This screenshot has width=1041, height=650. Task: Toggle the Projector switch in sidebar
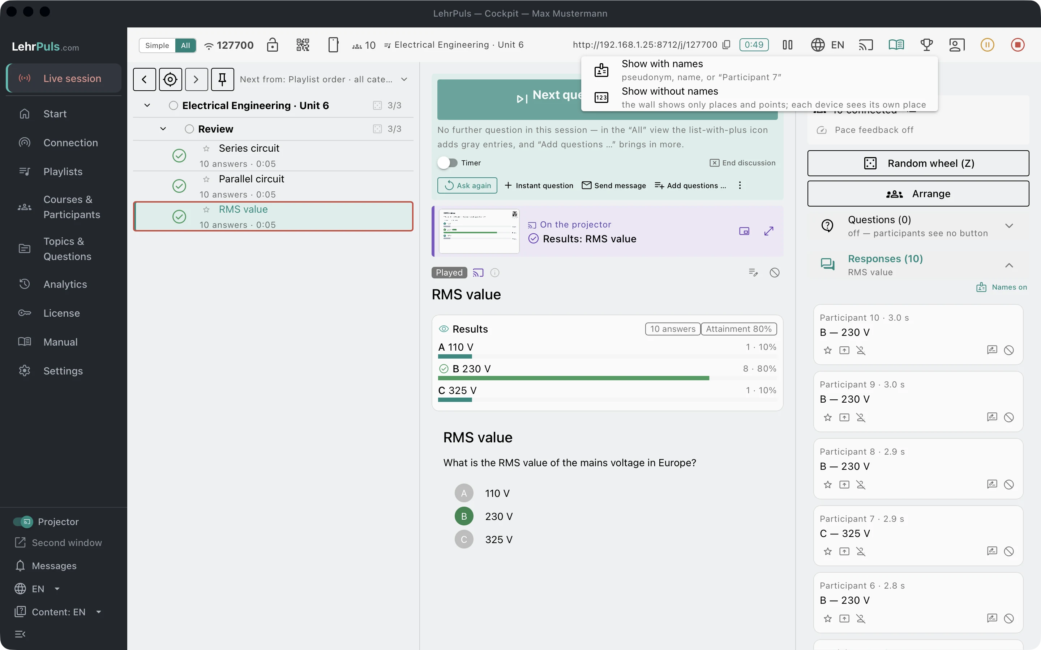(23, 521)
